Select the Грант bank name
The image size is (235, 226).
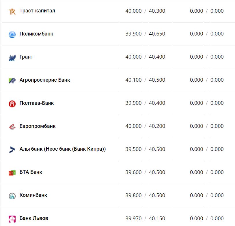(x=26, y=57)
